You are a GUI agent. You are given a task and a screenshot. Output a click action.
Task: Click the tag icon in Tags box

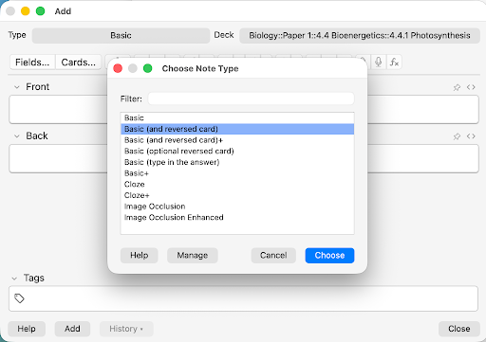click(x=19, y=298)
